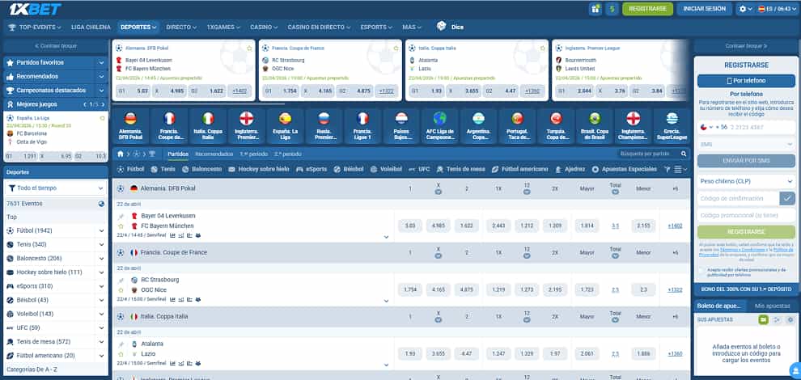Click the phone number input field
The image size is (801, 380).
point(760,127)
